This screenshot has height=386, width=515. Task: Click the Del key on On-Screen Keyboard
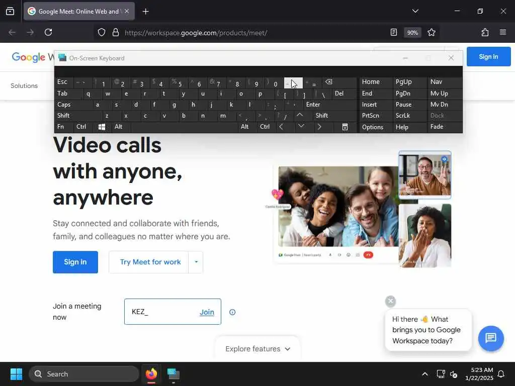coord(344,93)
